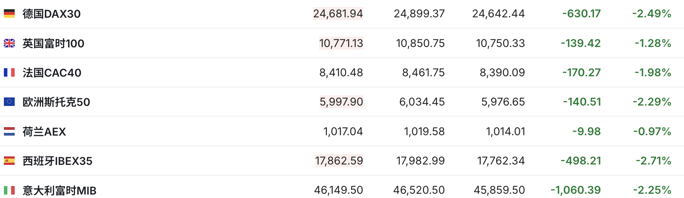Click the FTSE 100 price 10,771.13

coord(341,43)
